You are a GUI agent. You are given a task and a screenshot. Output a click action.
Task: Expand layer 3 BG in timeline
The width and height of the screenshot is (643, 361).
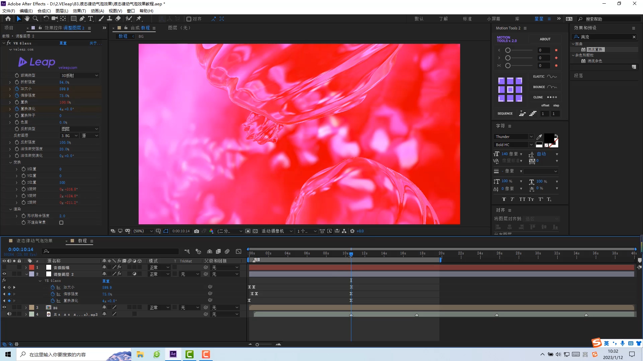26,308
